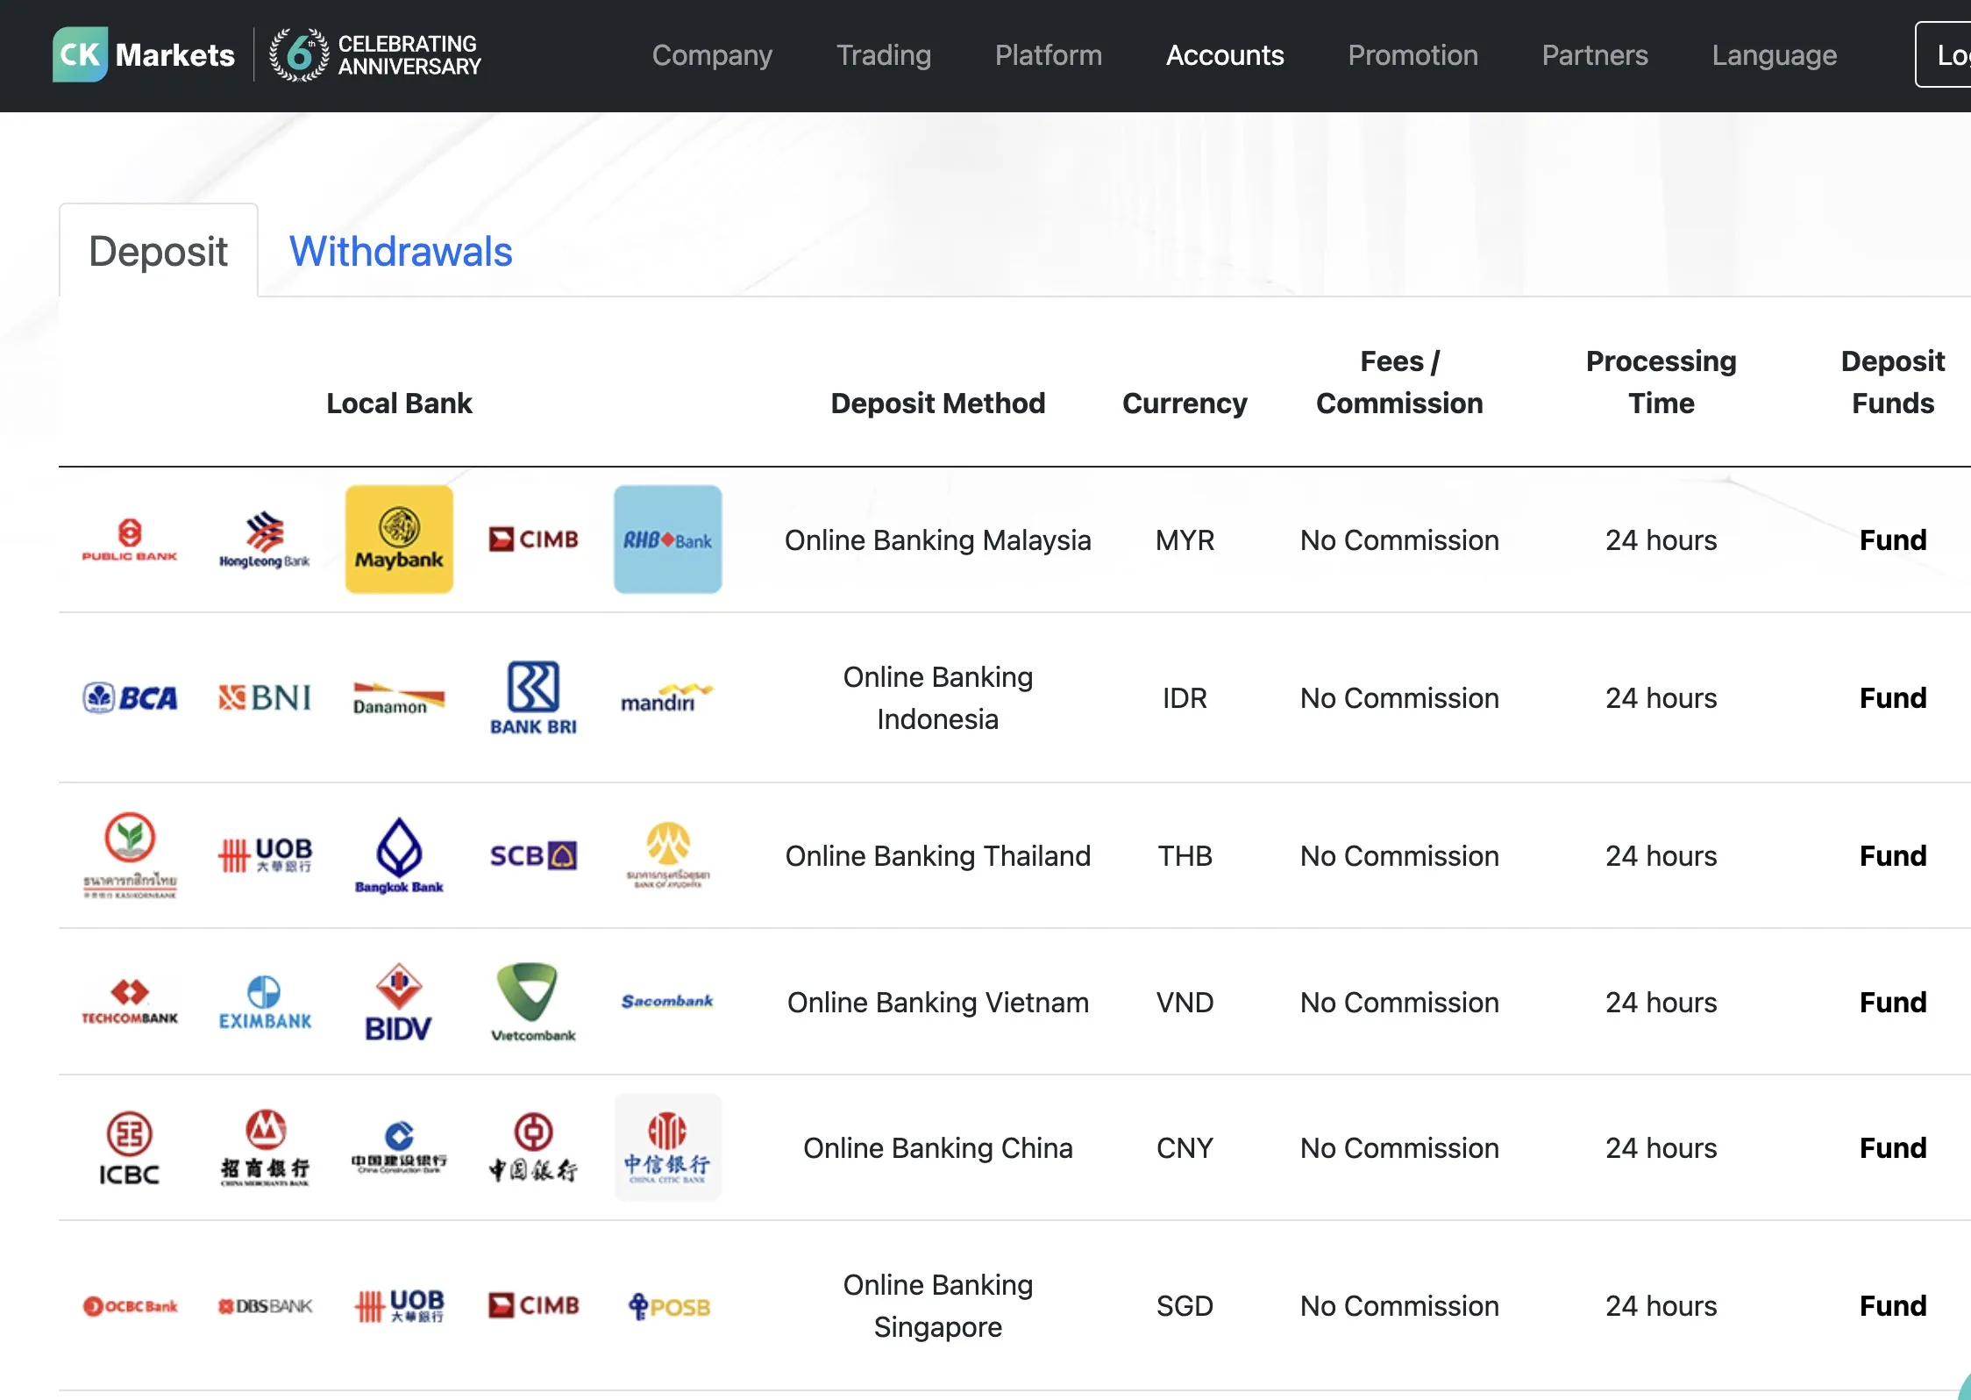The height and width of the screenshot is (1400, 1971).
Task: Open the Accounts menu
Action: (x=1225, y=55)
